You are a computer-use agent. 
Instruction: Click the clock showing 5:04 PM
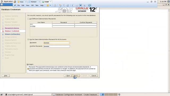click(163, 2)
